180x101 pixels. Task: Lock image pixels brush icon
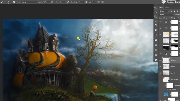[x=166, y=18]
